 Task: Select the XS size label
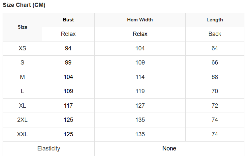click(22, 48)
